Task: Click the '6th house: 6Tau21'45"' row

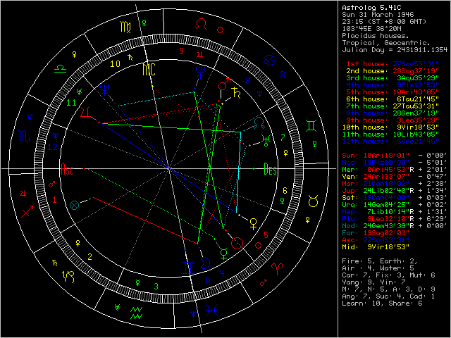Action: click(393, 99)
